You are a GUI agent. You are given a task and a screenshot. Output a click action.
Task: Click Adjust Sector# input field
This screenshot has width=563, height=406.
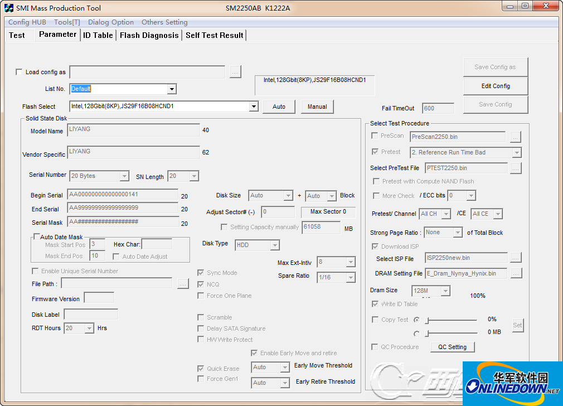[278, 212]
